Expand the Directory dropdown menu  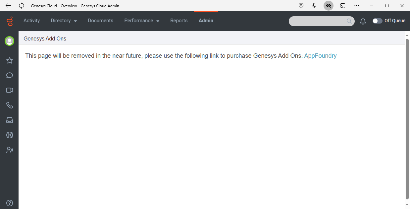[64, 21]
